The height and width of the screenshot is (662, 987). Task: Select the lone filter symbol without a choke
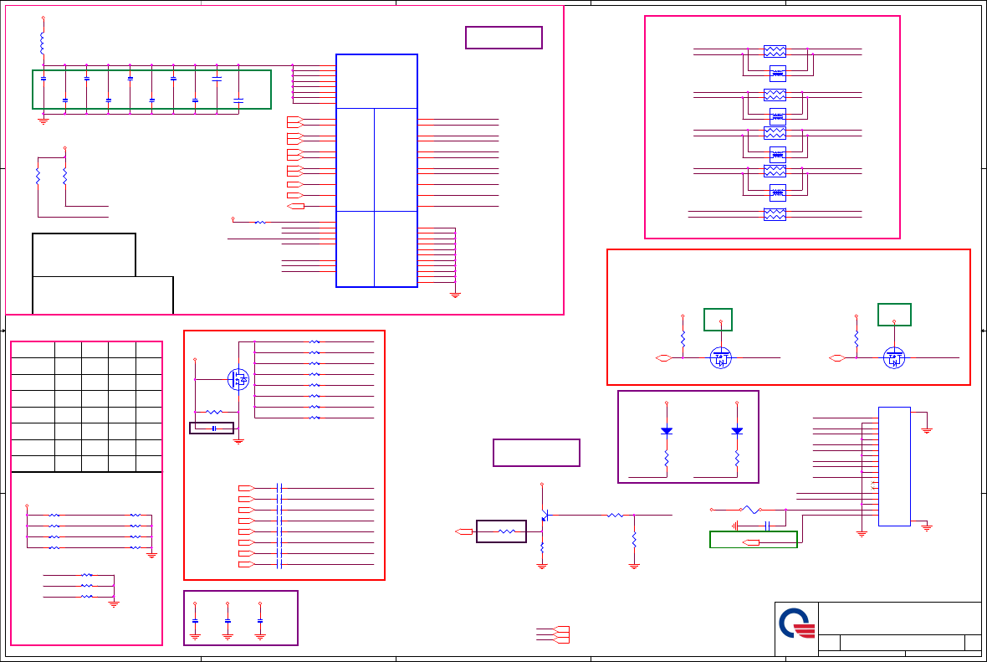(775, 215)
